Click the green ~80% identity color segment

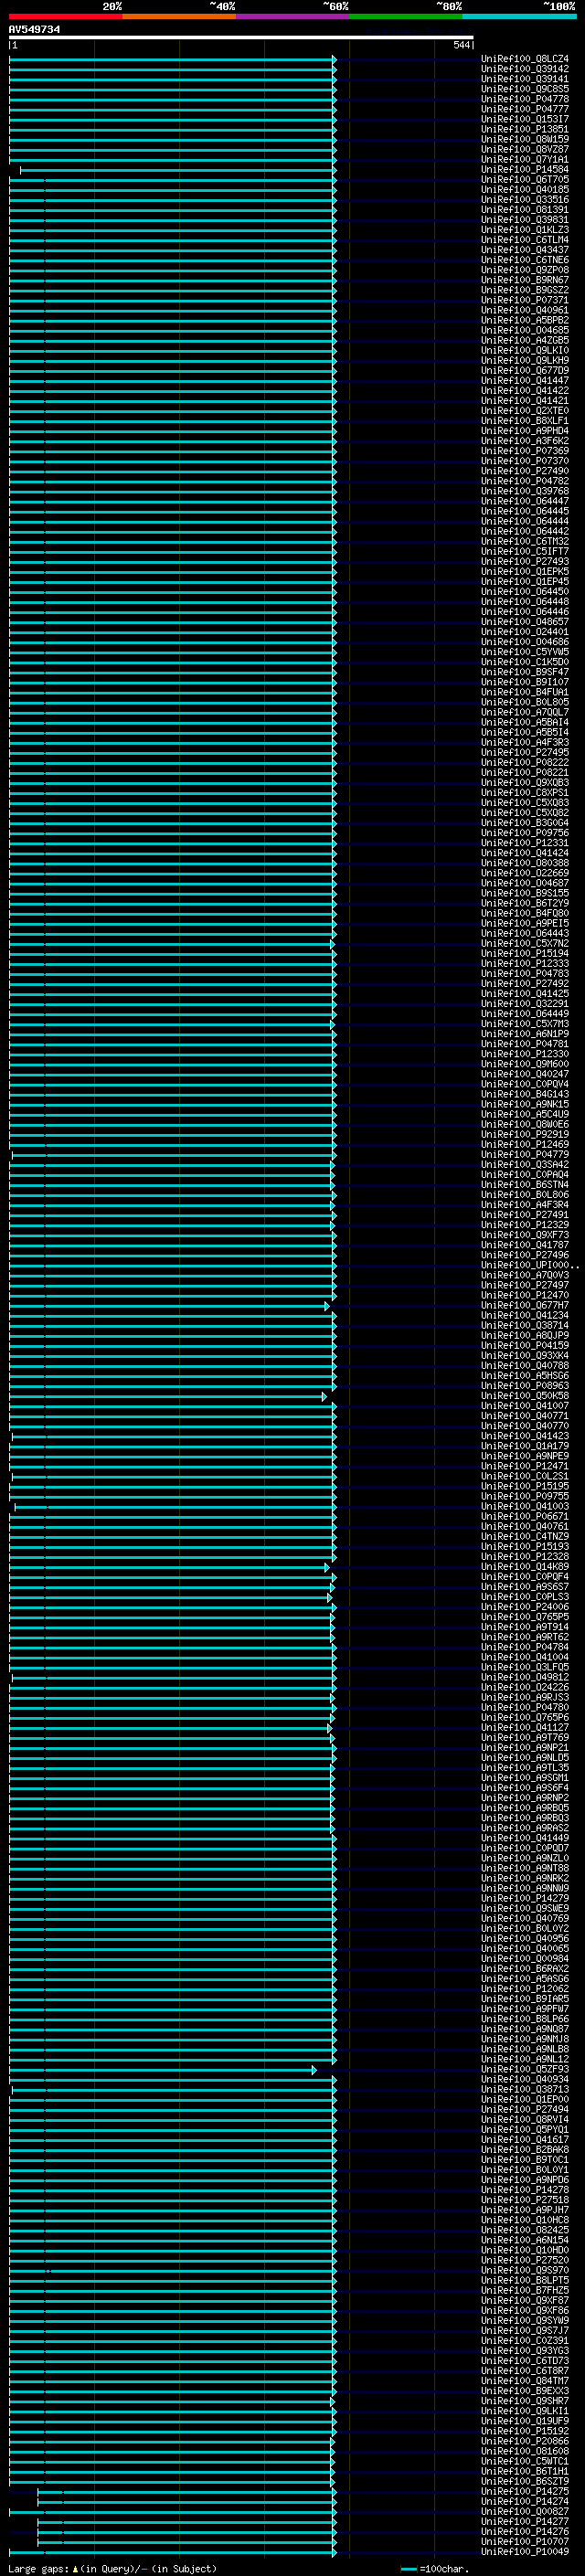coord(406,16)
